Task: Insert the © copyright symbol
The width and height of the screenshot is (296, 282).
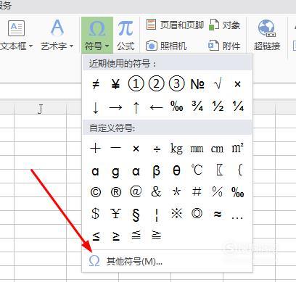Action: coord(96,192)
